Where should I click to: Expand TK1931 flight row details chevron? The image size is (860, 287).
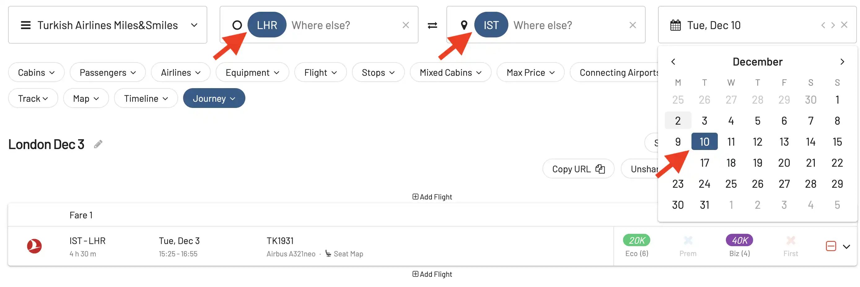point(846,247)
